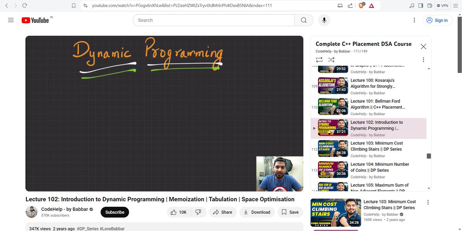Open Lecture 100: Kosaraju's Algorithm title
Image resolution: width=462 pixels, height=231 pixels.
(x=373, y=83)
